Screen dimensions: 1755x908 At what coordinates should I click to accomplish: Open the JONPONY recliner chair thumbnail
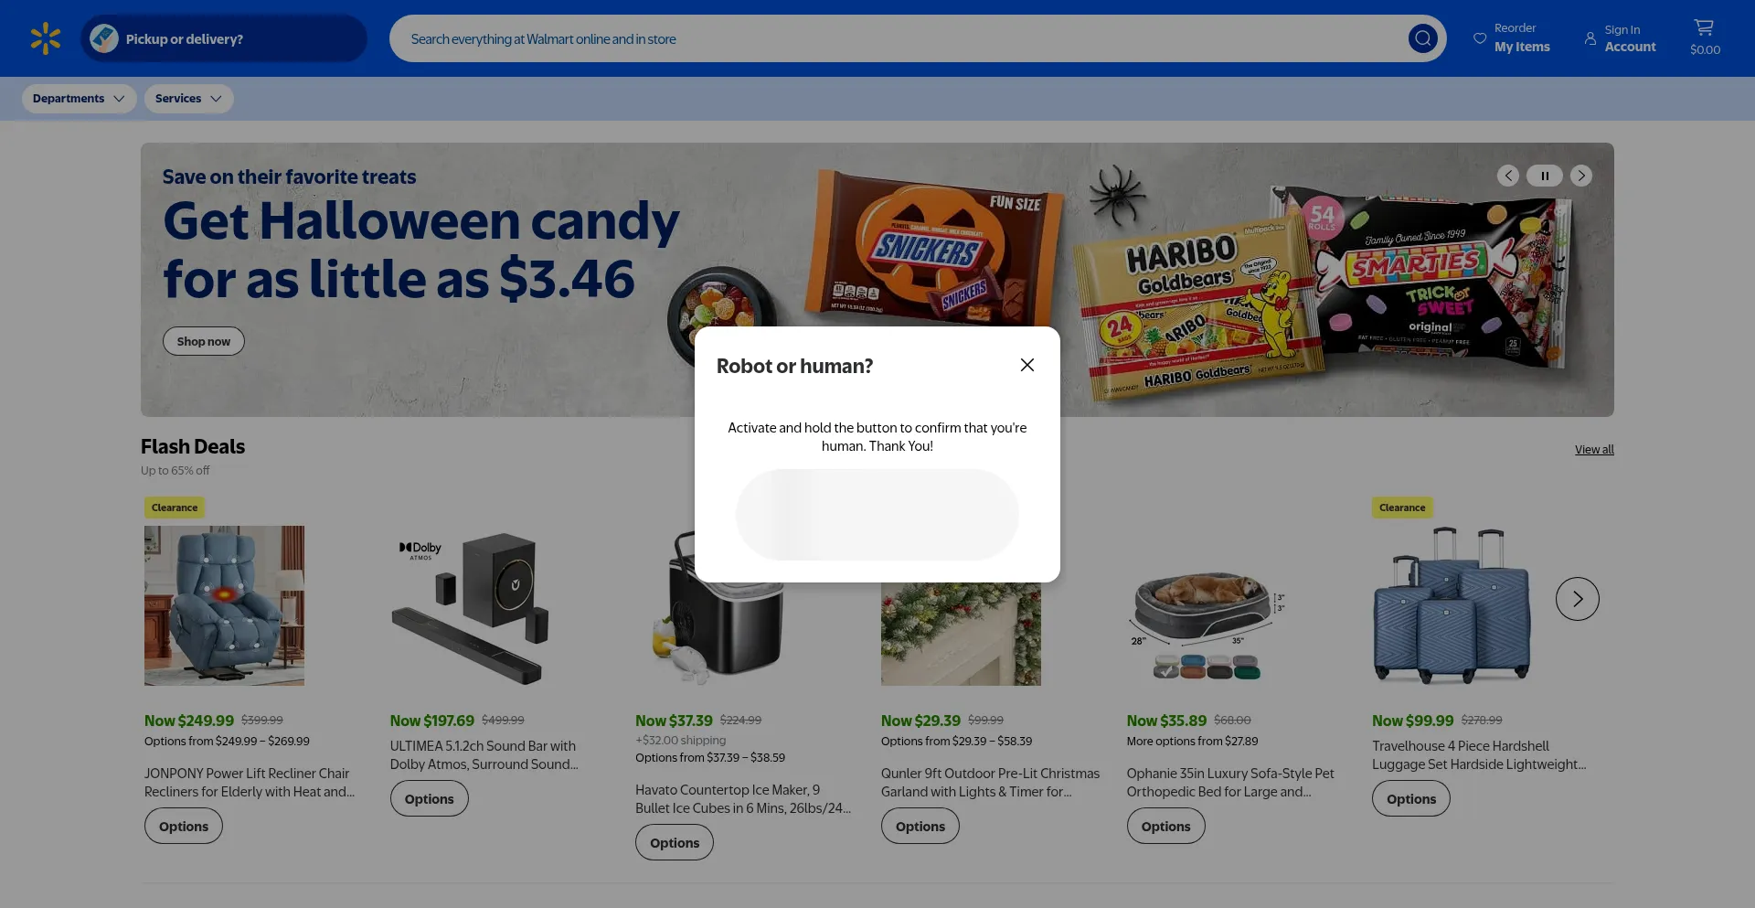point(224,605)
